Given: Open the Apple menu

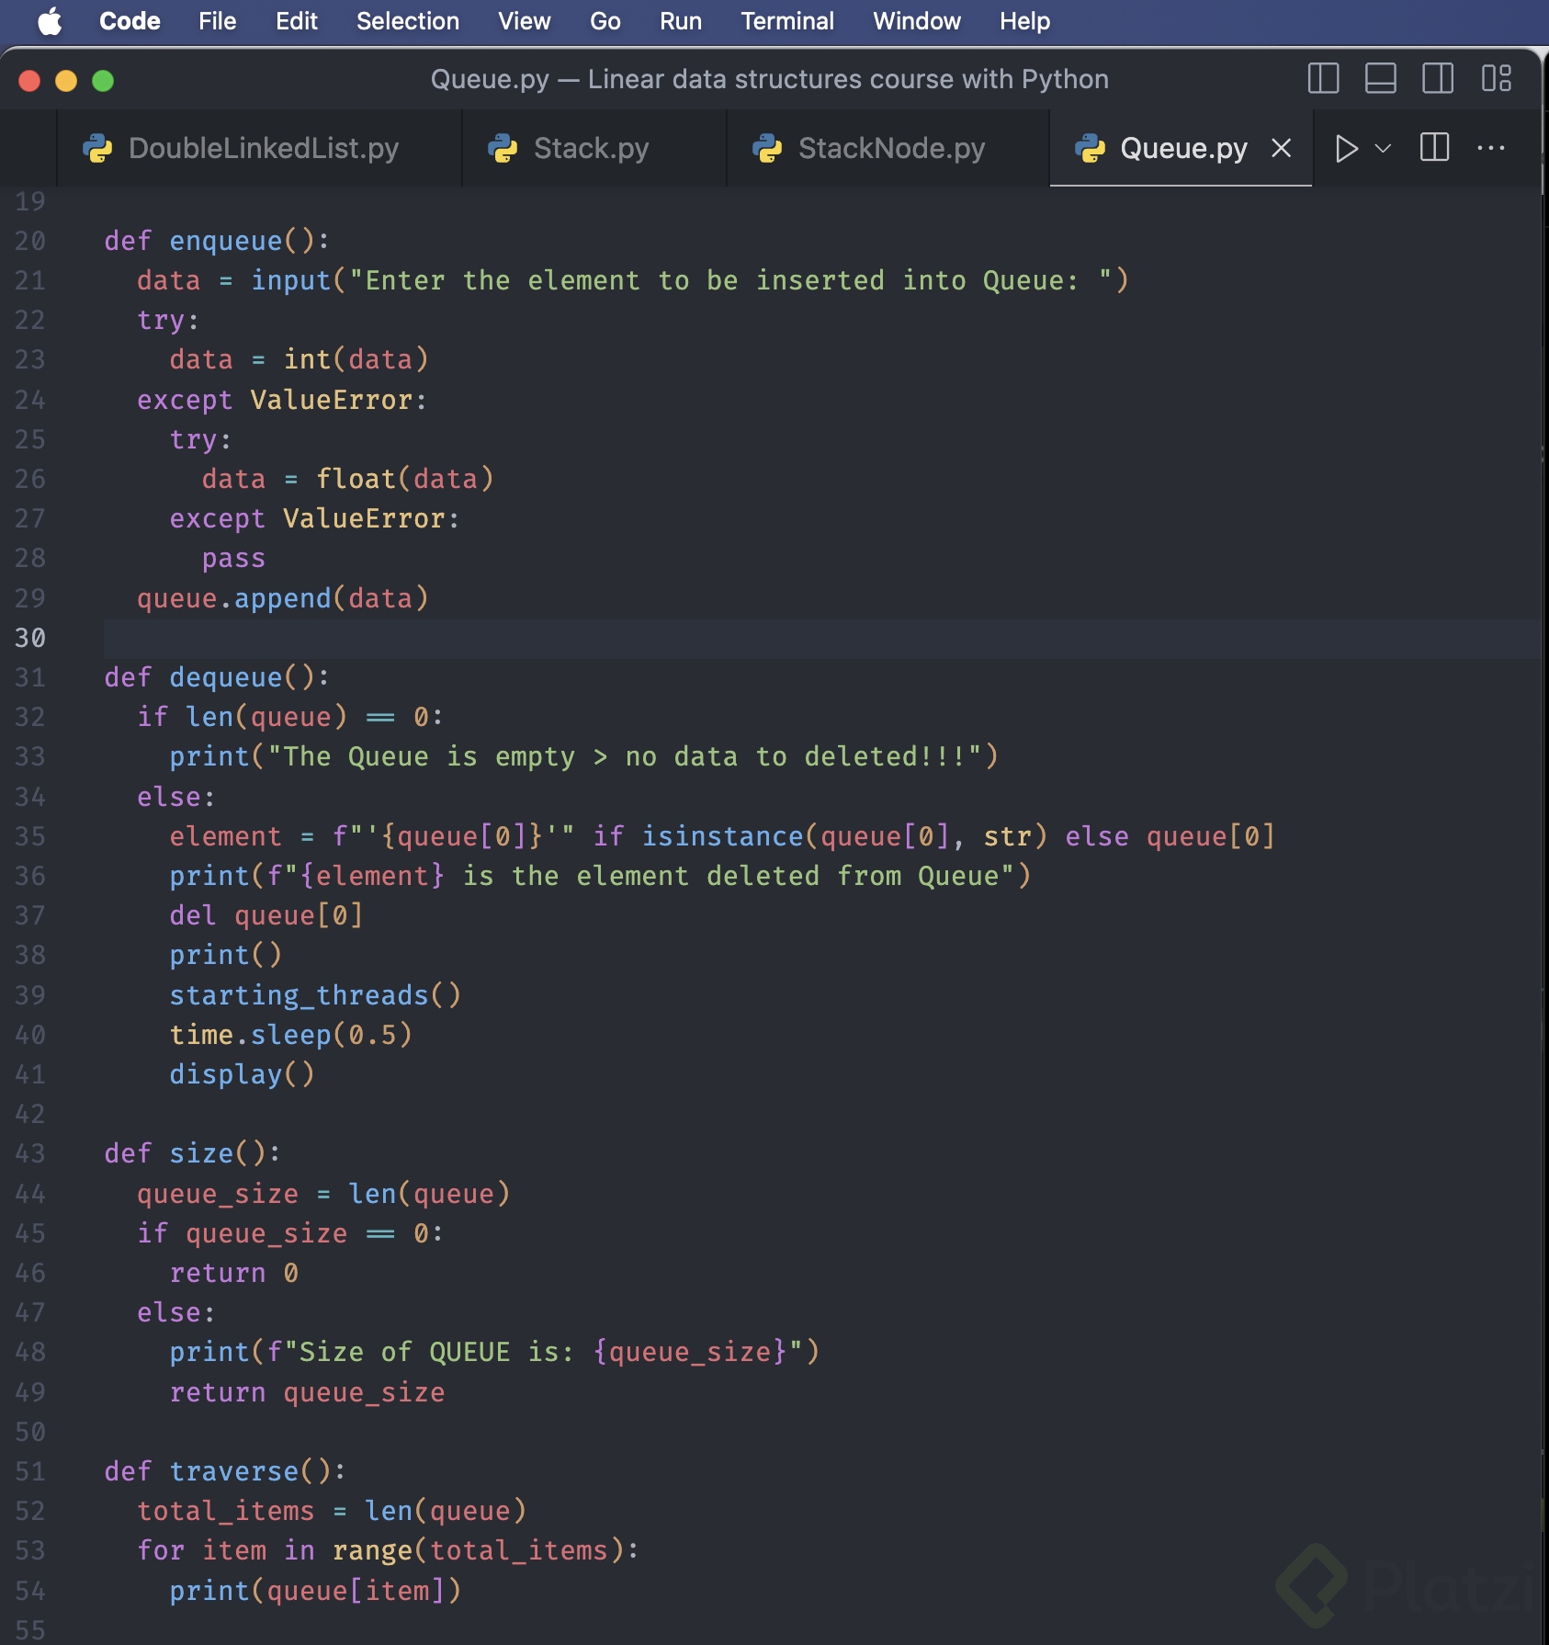Looking at the screenshot, I should click(50, 21).
